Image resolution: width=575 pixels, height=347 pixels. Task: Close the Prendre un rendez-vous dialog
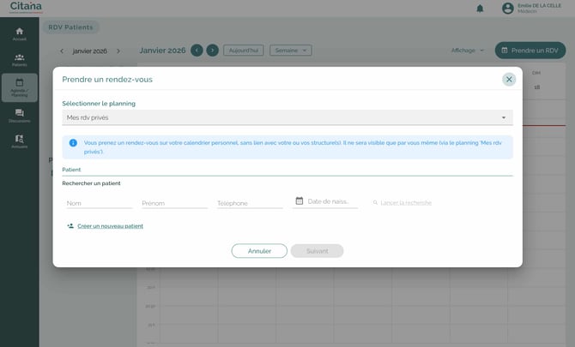509,80
